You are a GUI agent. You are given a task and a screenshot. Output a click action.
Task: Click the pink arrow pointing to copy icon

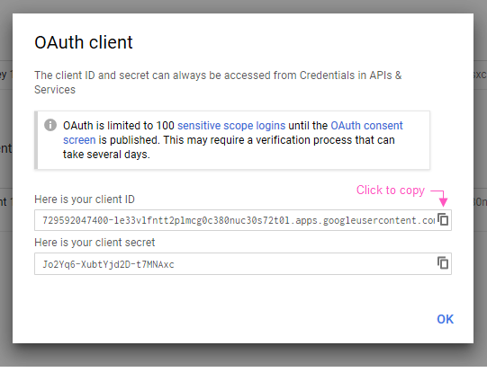coord(440,198)
